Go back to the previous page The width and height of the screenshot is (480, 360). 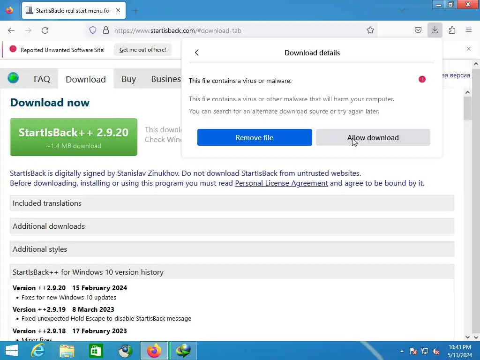pos(11,30)
